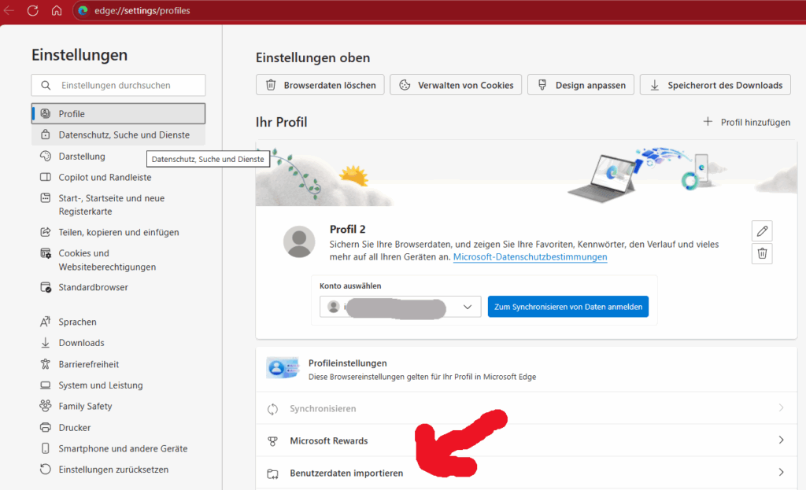
Task: Click the Einstellungen zurücksetzen reset icon
Action: pyautogui.click(x=46, y=470)
